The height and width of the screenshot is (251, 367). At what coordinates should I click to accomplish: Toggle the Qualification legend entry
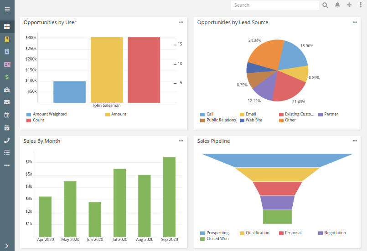(x=255, y=233)
